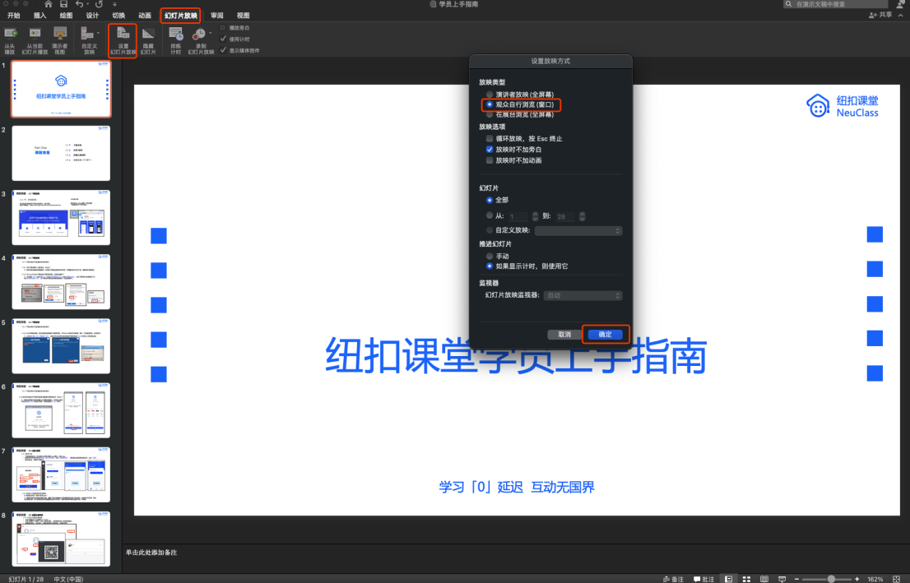The width and height of the screenshot is (910, 583).
Task: Open the Custom Show ribbon dropdown arrow
Action: 97,33
